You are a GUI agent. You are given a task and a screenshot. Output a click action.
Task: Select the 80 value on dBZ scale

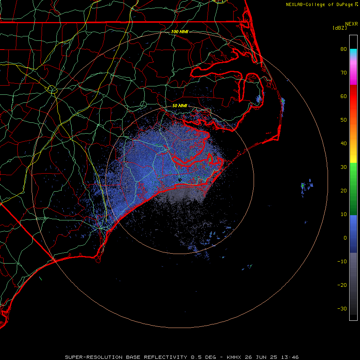click(344, 49)
